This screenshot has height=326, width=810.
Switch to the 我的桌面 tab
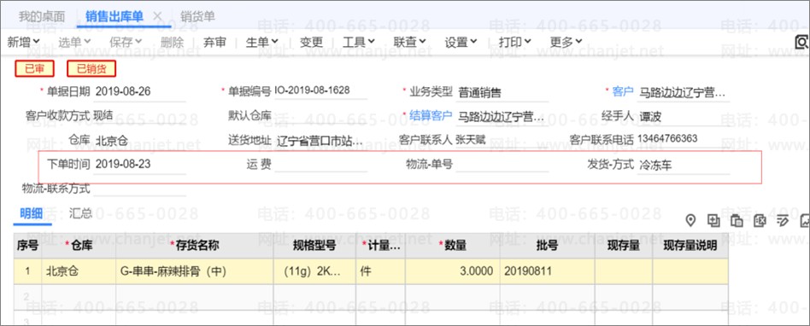[42, 16]
